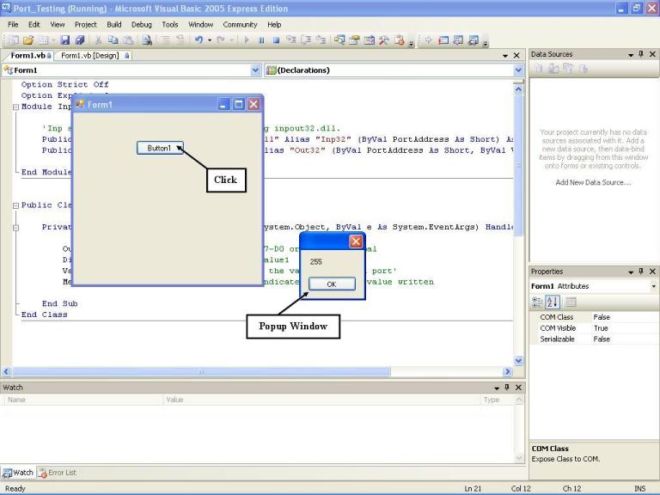Click Button1 on the Form1 window

click(160, 148)
